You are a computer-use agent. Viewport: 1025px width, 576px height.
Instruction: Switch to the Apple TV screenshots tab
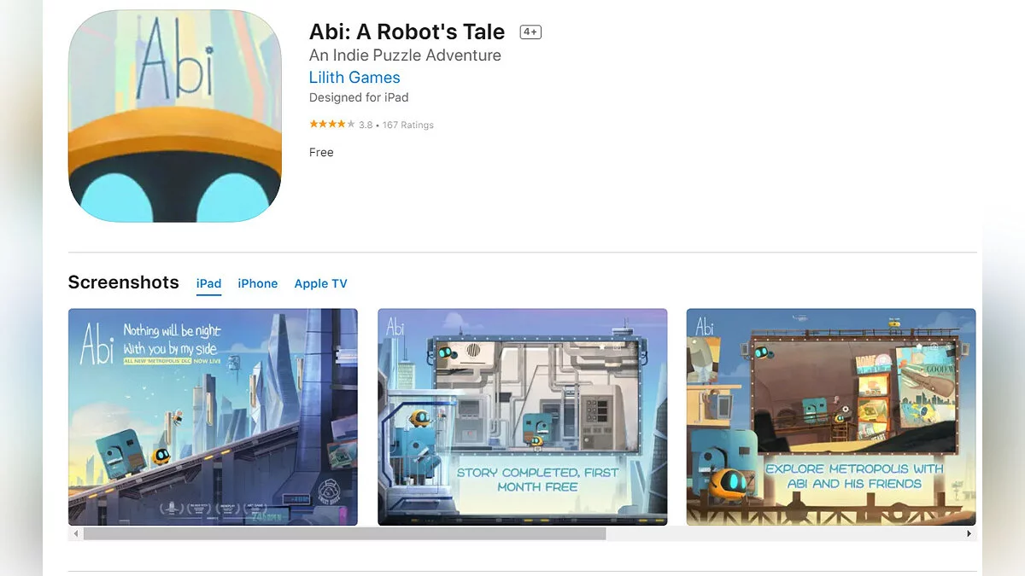(320, 283)
